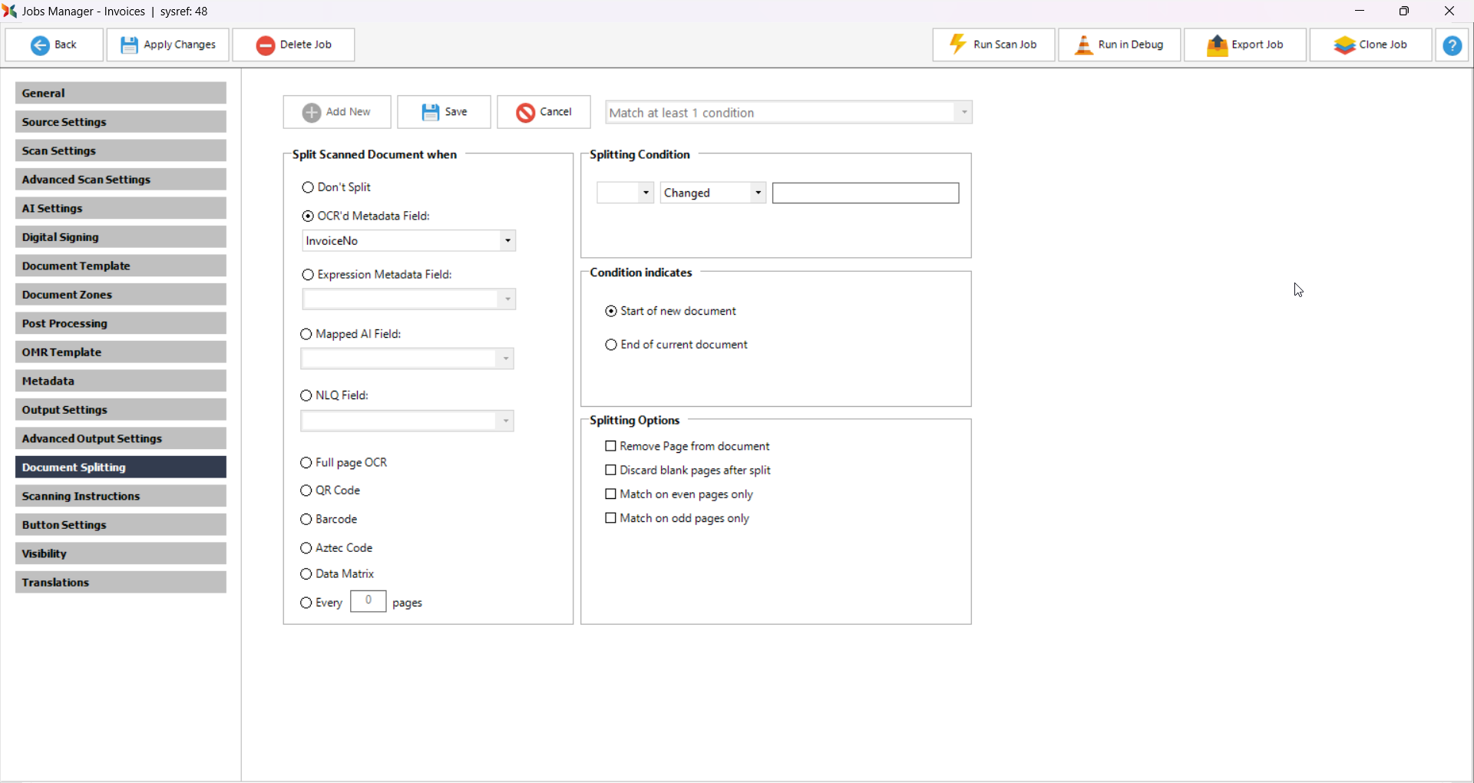Click the red Delete Job icon
The width and height of the screenshot is (1474, 783).
pos(266,45)
